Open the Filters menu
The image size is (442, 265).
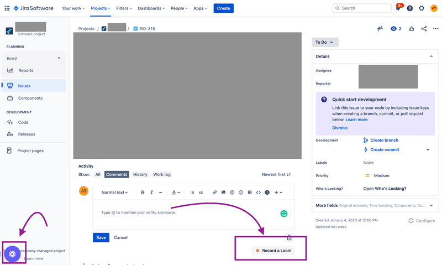(124, 8)
